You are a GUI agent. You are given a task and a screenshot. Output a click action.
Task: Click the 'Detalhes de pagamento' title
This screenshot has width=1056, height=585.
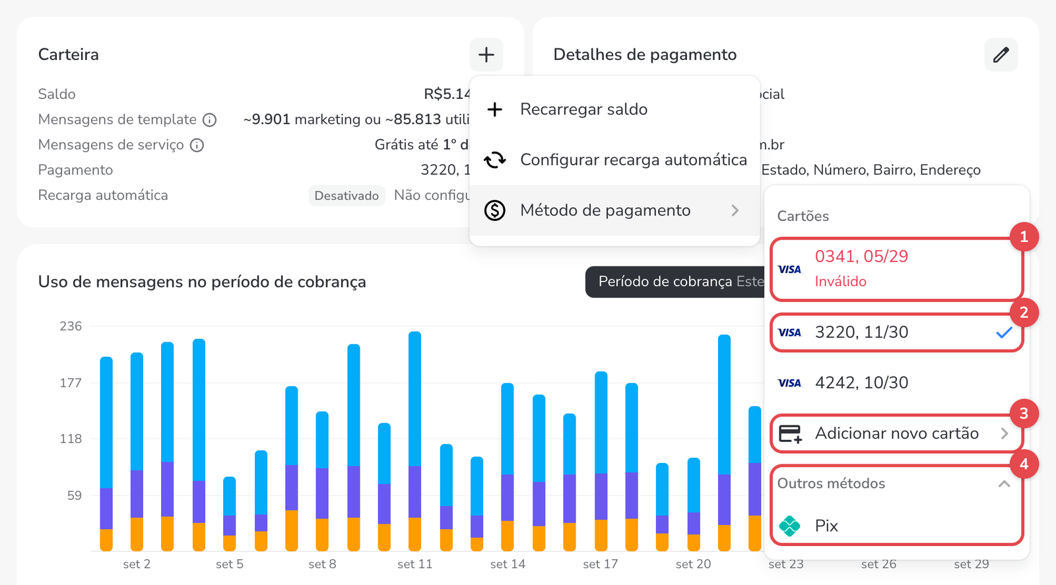pyautogui.click(x=645, y=54)
